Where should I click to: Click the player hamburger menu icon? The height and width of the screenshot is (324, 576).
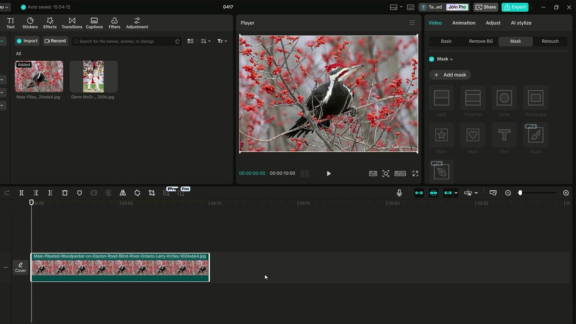pyautogui.click(x=412, y=22)
